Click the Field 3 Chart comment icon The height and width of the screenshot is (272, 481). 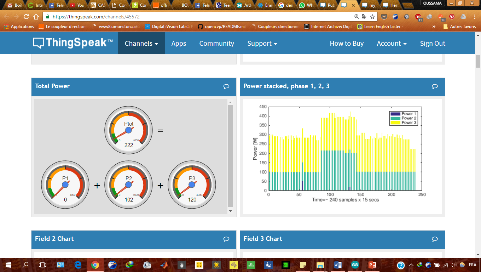(x=435, y=239)
